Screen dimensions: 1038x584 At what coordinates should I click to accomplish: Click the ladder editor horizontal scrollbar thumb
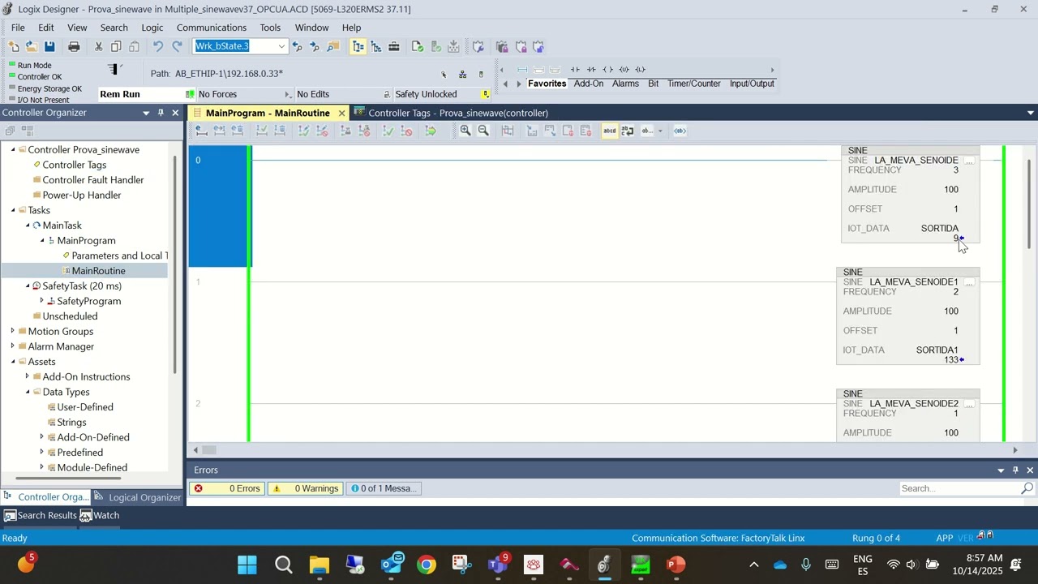coord(208,450)
